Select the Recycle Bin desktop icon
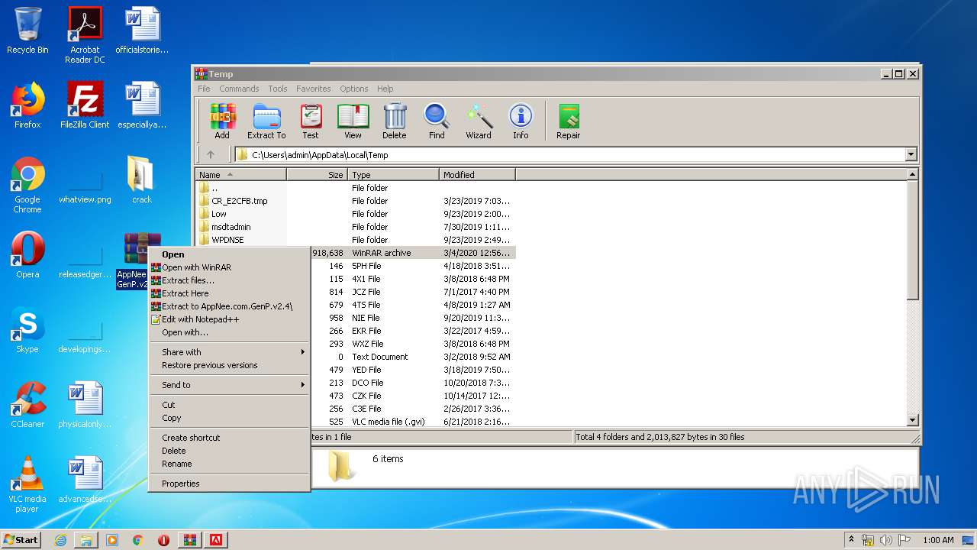Screen dimensions: 977x550 click(27, 31)
